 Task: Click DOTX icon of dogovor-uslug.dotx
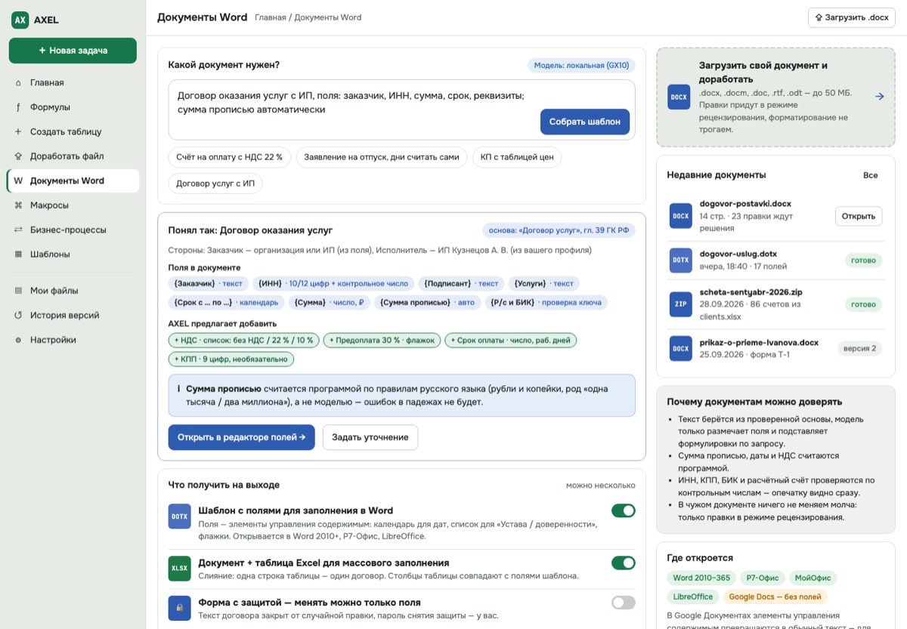(x=681, y=260)
